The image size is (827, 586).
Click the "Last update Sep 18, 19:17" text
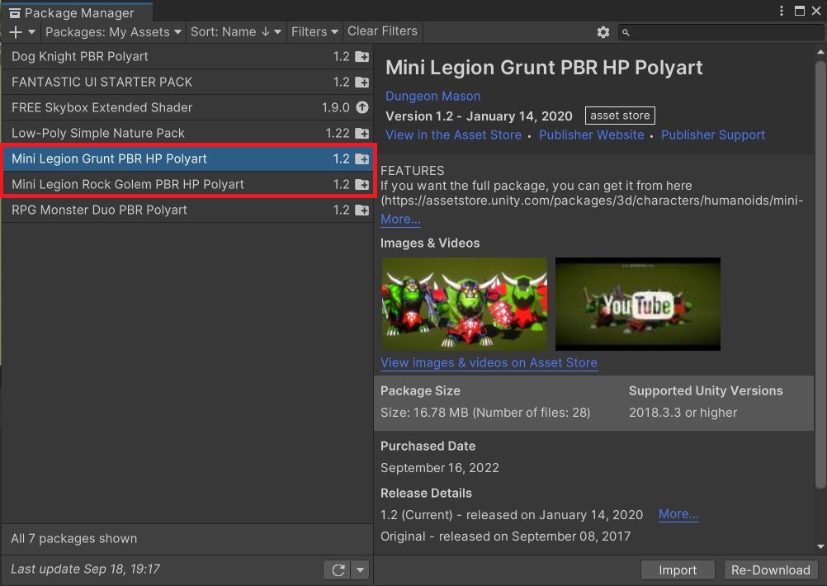click(x=86, y=569)
